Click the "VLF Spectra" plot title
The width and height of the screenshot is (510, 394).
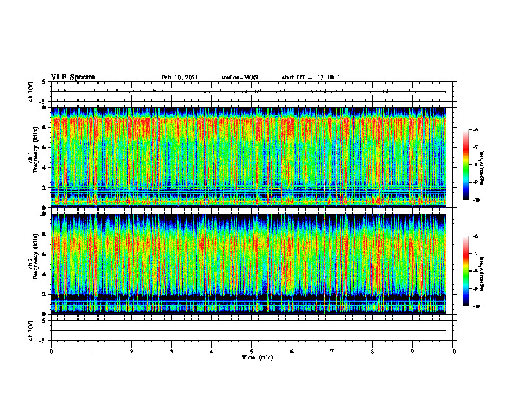(73, 77)
